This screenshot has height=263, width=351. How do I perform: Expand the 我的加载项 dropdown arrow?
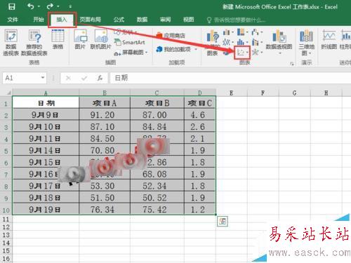click(196, 49)
